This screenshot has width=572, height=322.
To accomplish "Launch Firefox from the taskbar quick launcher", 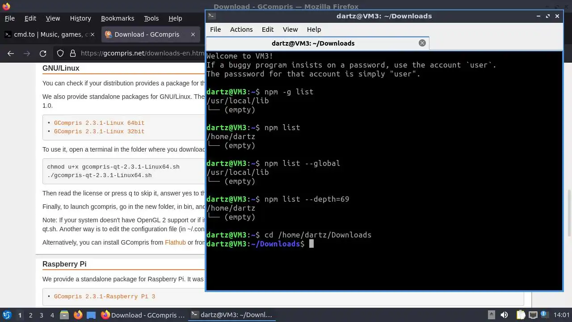I will pos(78,315).
